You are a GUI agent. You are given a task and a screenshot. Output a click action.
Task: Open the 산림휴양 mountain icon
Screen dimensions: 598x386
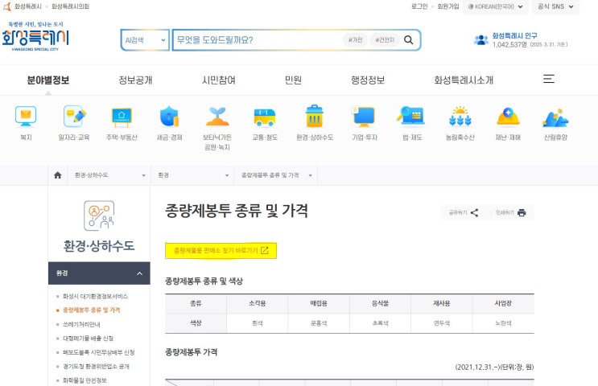pos(555,117)
